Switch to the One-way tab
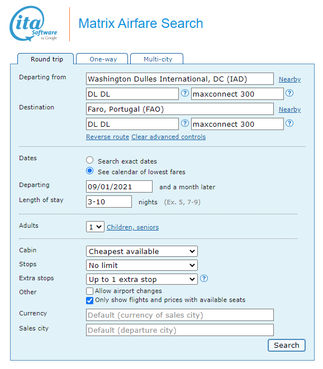This screenshot has height=369, width=323. 102,59
